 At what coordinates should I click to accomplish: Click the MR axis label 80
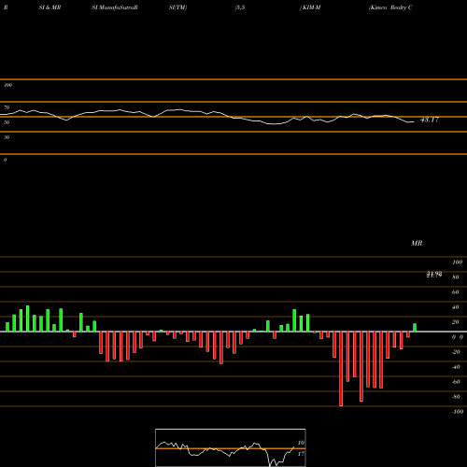point(456,277)
